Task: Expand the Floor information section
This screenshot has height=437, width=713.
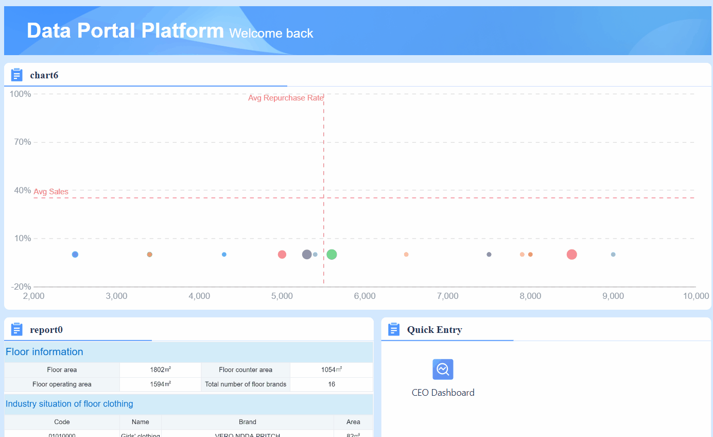Action: [44, 351]
